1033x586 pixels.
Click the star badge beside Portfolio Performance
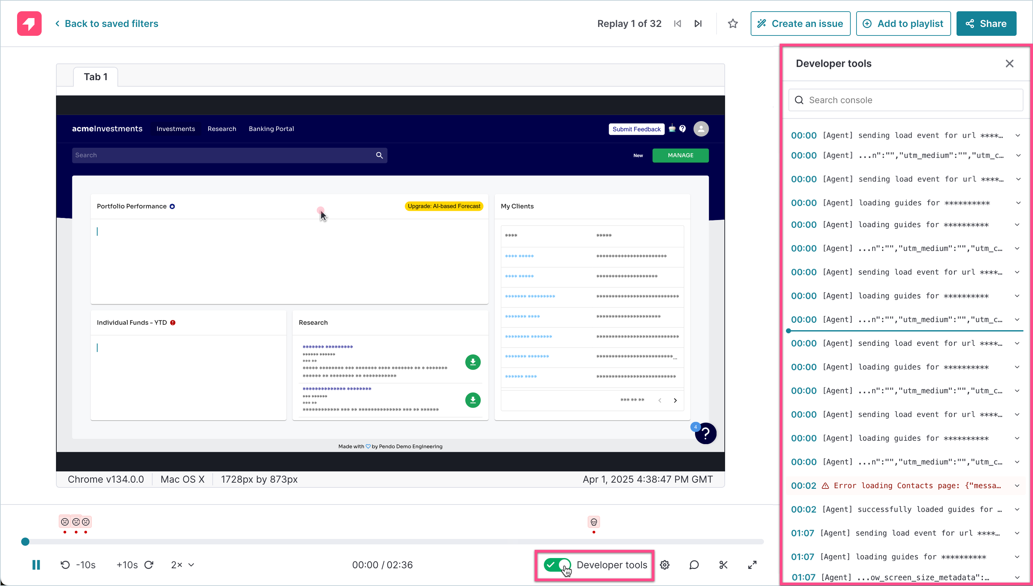[172, 206]
